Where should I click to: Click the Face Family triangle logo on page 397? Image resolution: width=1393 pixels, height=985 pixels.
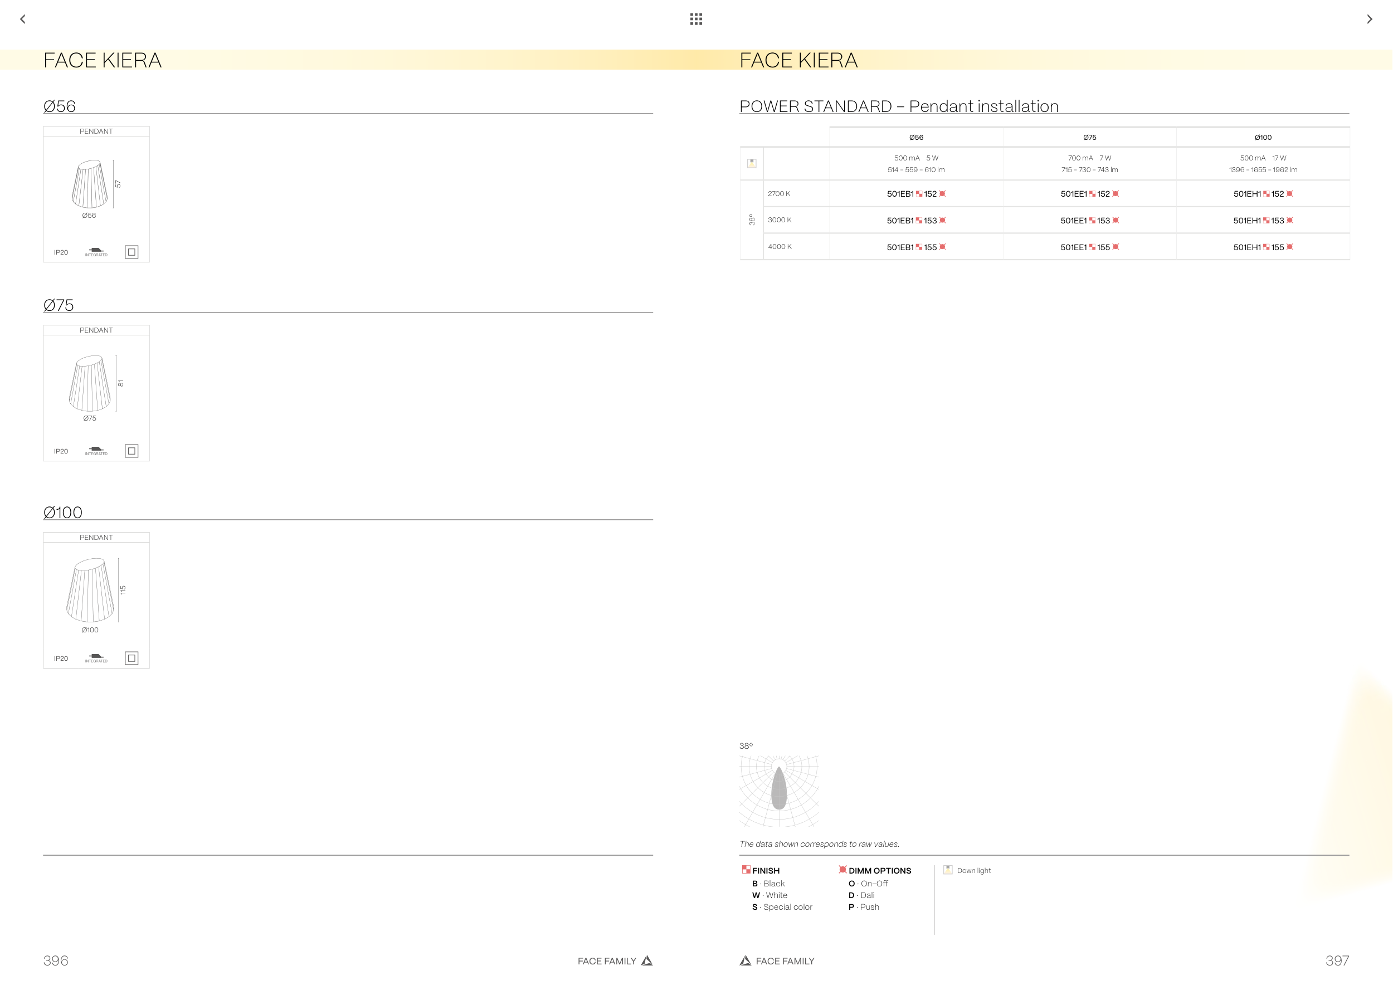coord(746,960)
